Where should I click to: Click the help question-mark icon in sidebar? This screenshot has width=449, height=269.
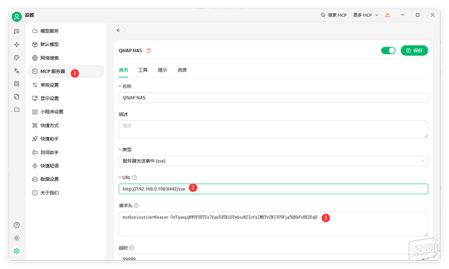(17, 225)
